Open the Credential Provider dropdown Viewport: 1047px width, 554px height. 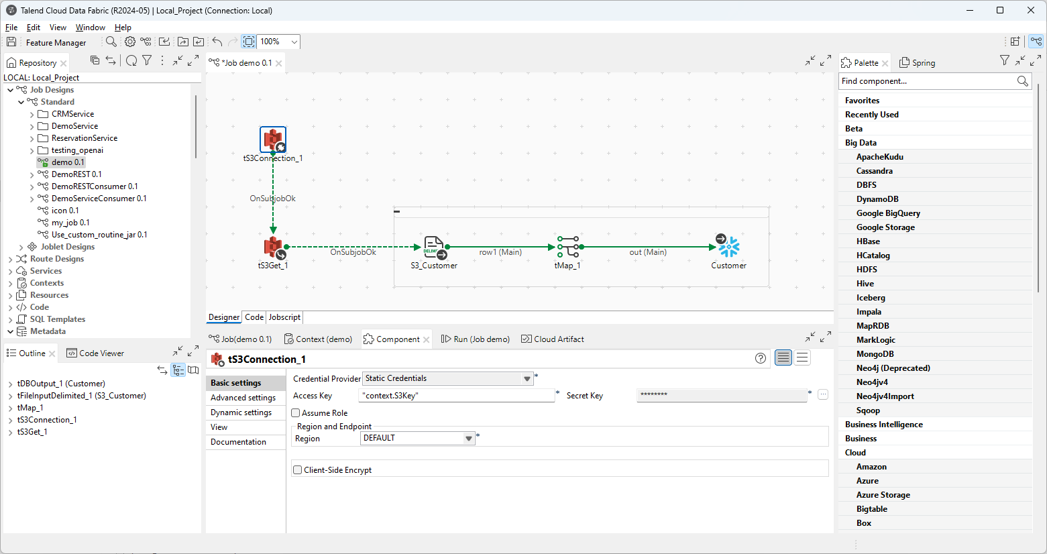pyautogui.click(x=527, y=379)
